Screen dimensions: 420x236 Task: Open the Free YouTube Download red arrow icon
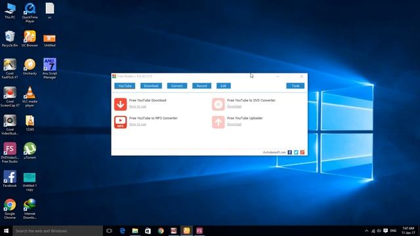click(120, 104)
